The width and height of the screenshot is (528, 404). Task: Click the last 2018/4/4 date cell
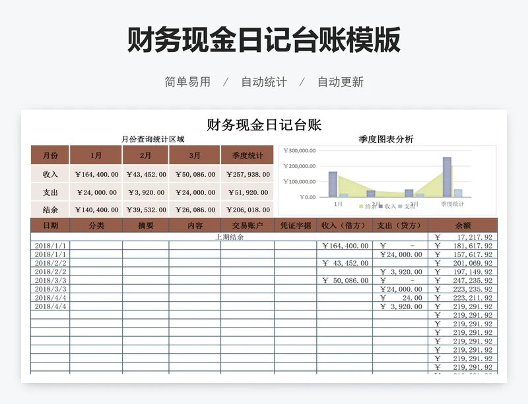pos(50,306)
